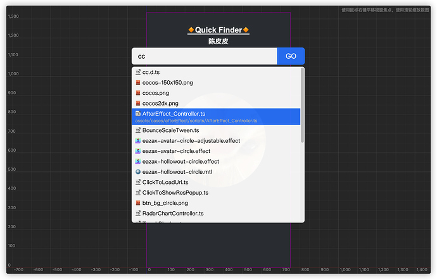
Task: Click the GO search button
Action: point(291,56)
